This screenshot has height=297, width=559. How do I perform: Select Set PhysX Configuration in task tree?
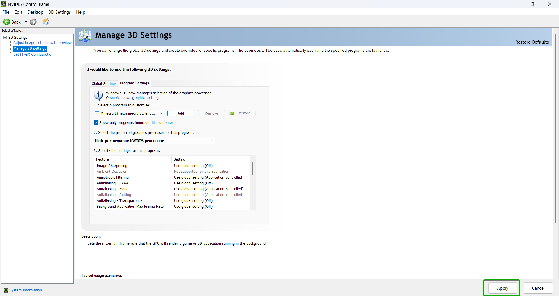(x=33, y=54)
